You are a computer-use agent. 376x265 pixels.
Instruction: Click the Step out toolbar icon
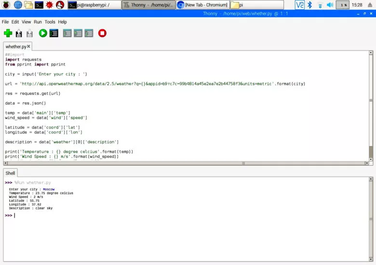click(89, 33)
